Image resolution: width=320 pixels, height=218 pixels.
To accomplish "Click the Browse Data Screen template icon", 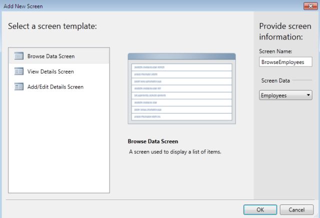I will [19, 56].
